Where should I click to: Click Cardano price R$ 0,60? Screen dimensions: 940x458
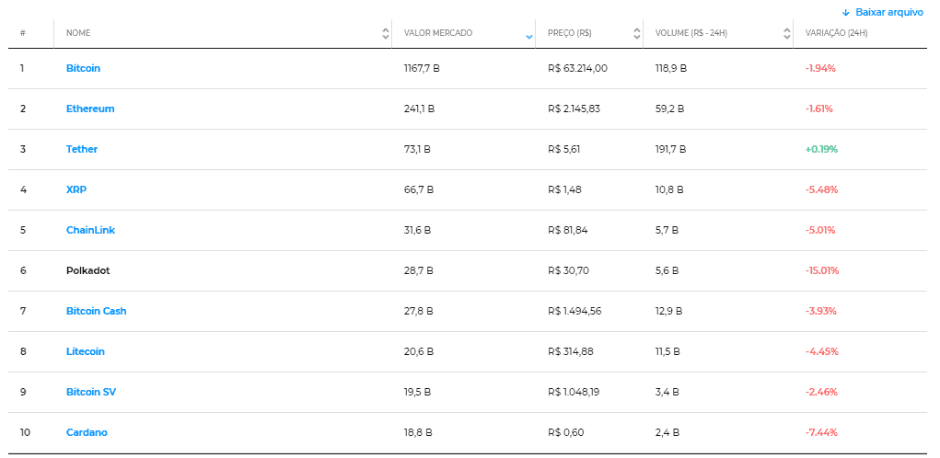566,432
